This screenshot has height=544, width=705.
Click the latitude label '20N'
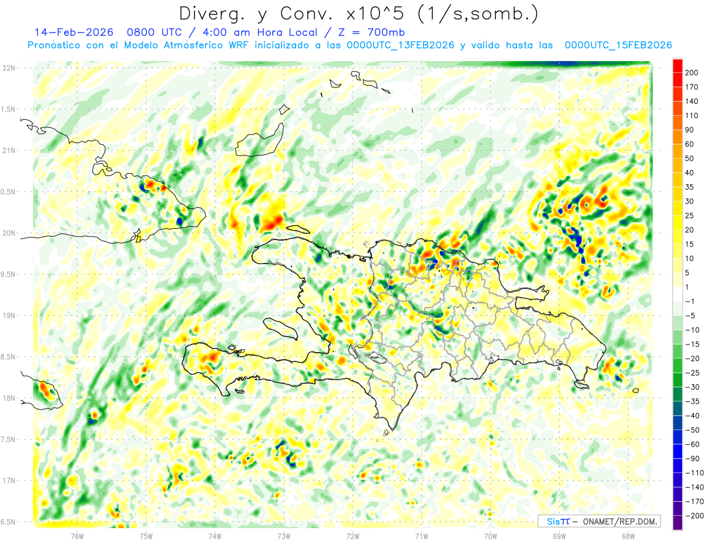(x=9, y=233)
